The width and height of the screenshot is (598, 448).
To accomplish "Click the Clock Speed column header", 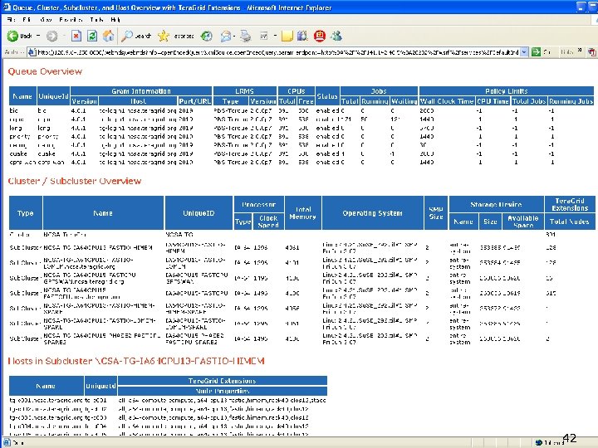I will pyautogui.click(x=268, y=222).
